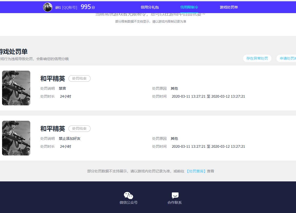Click the 禁言 penalty description
Image resolution: width=296 pixels, height=213 pixels.
(x=62, y=88)
